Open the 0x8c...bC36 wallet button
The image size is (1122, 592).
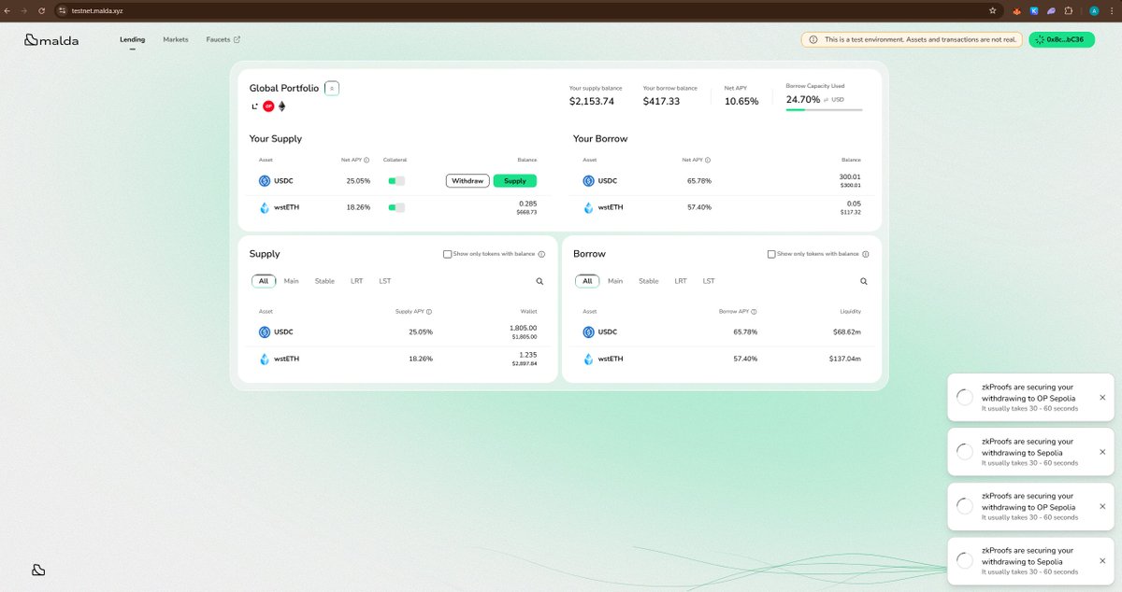point(1061,40)
